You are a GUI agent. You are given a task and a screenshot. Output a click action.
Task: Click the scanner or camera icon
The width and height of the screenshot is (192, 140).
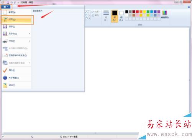pyautogui.click(x=5, y=48)
